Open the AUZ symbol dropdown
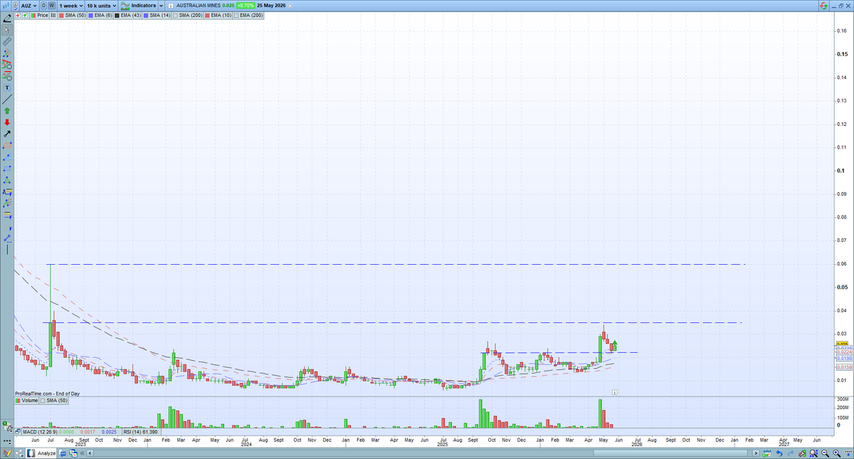 [28, 6]
